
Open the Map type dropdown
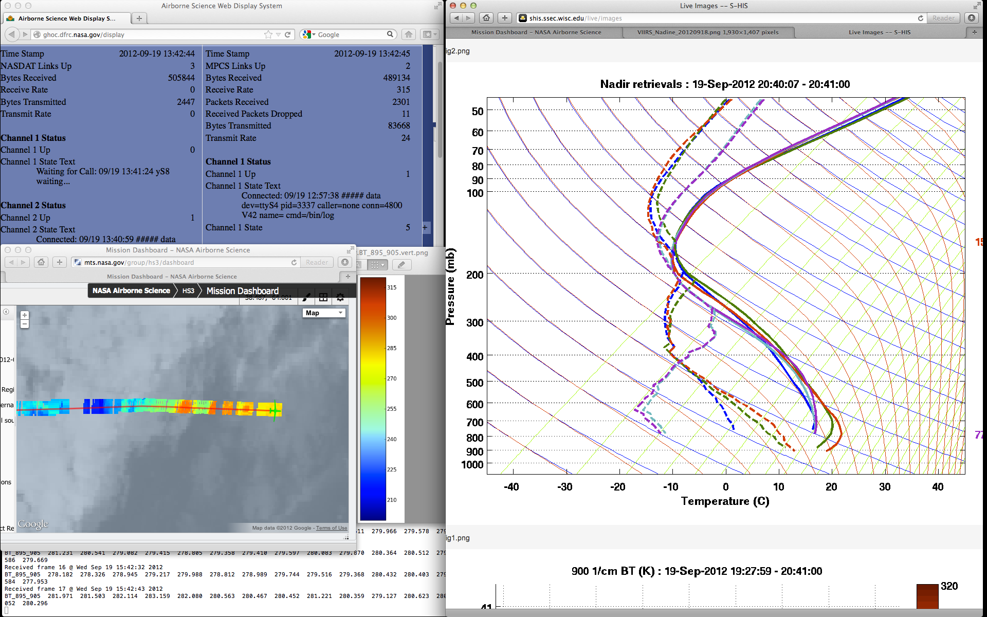[x=324, y=313]
